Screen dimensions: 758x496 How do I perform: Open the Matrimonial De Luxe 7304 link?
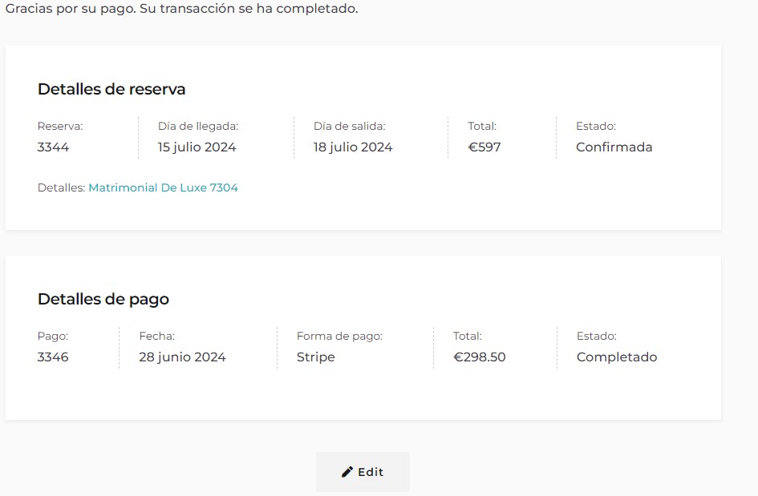pos(164,188)
